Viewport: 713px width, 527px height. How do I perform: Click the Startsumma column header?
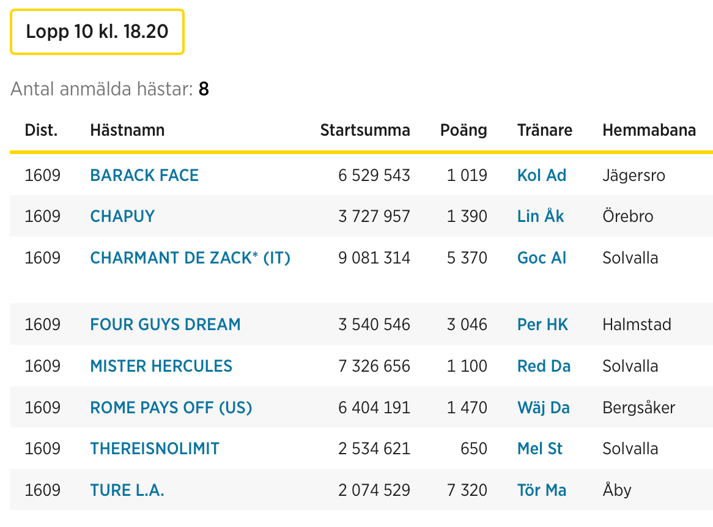click(x=365, y=130)
